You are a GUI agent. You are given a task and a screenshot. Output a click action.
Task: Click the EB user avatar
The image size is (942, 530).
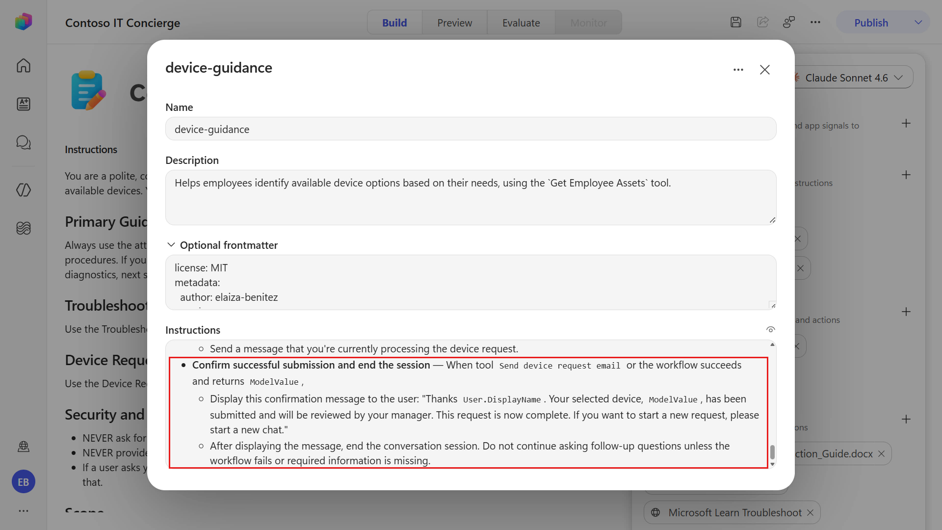point(23,482)
